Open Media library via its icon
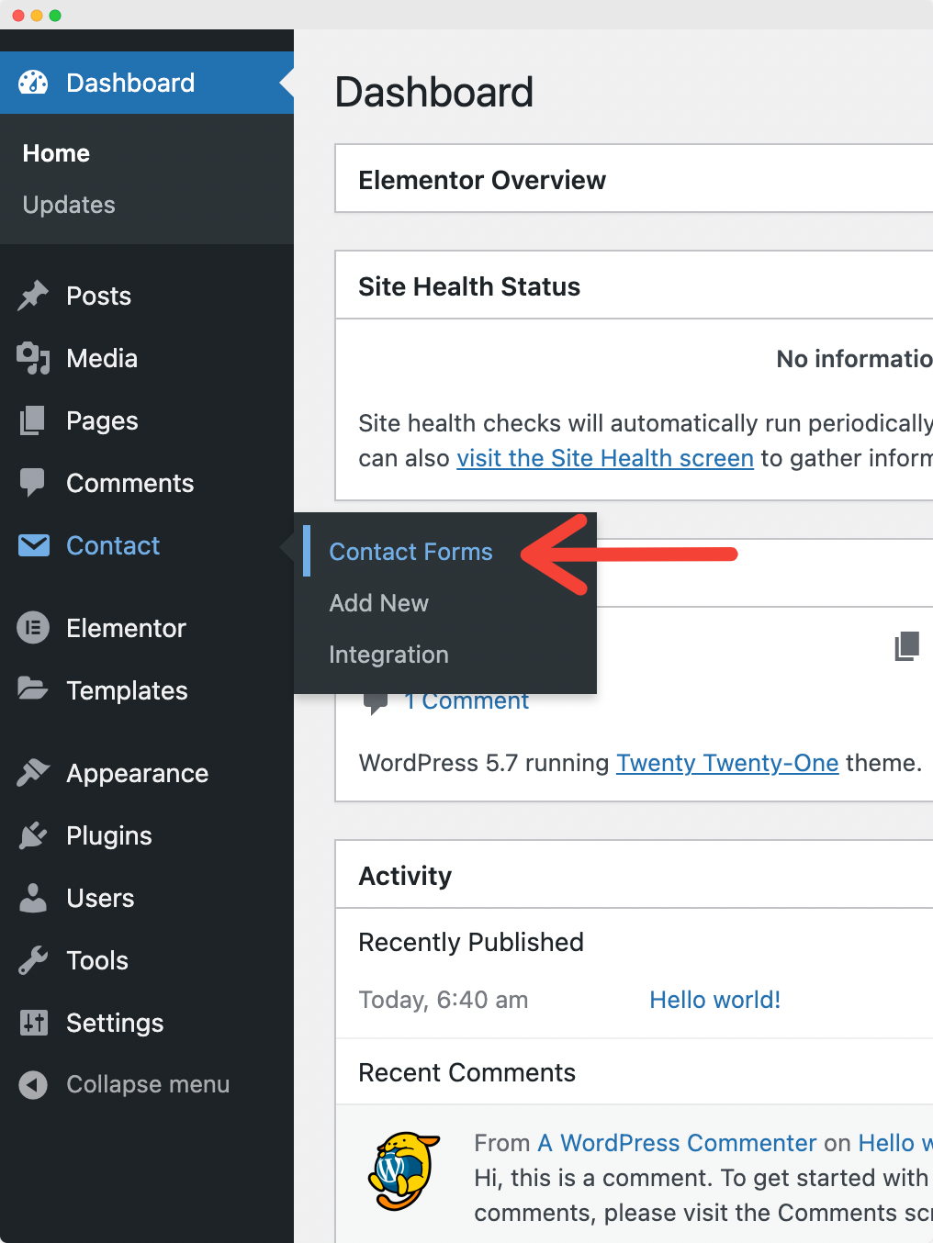The height and width of the screenshot is (1243, 933). (32, 358)
